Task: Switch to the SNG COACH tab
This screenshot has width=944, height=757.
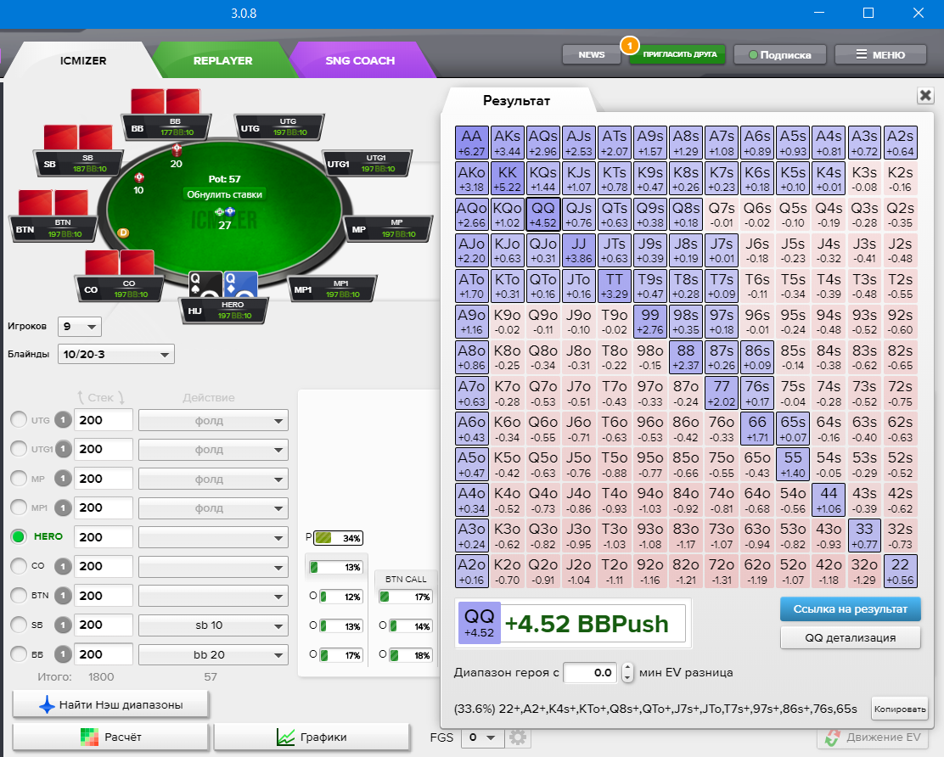Action: click(x=360, y=60)
